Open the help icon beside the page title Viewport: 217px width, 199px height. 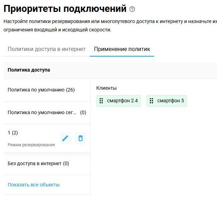[132, 9]
